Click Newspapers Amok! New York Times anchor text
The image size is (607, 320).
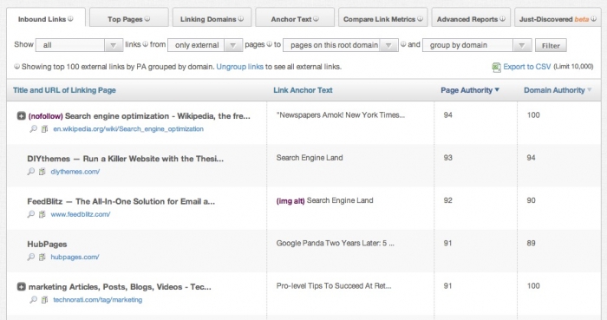(x=341, y=115)
